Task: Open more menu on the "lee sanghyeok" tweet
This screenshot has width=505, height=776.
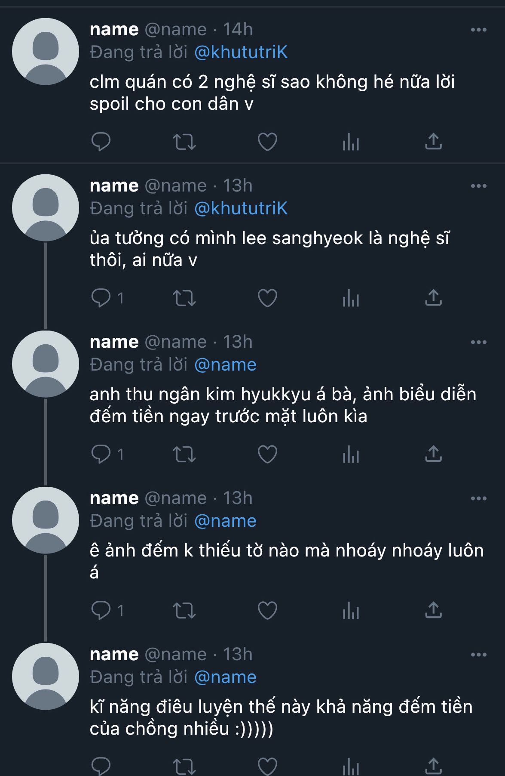Action: (x=478, y=186)
